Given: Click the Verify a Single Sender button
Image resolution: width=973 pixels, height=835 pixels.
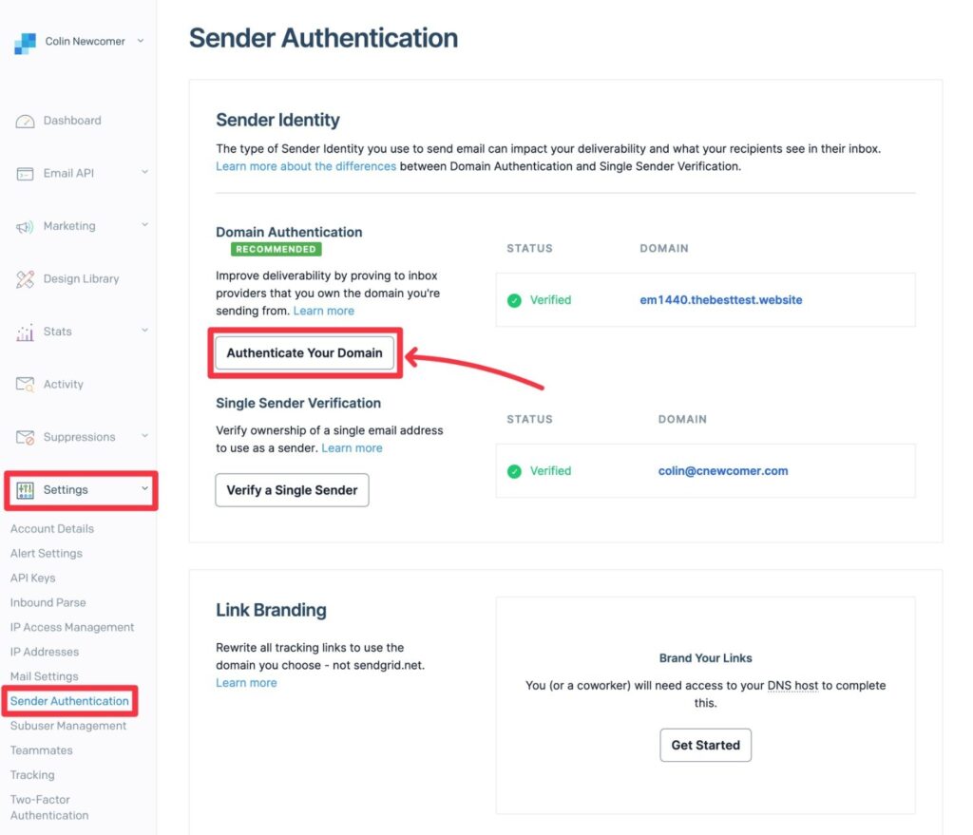Looking at the screenshot, I should point(292,490).
